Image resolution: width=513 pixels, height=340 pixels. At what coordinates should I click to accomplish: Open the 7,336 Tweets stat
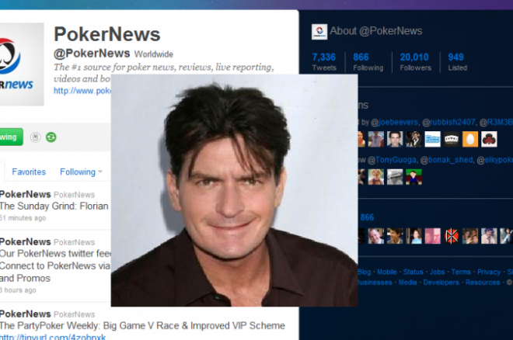coord(324,62)
